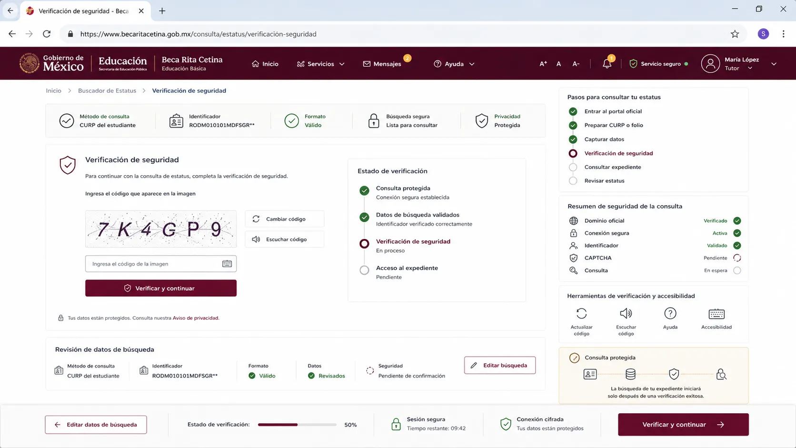
Task: Click the notifications bell icon
Action: click(607, 64)
